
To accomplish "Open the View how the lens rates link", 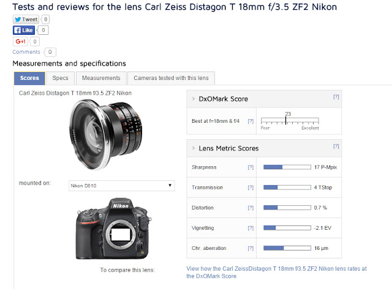I will click(276, 273).
